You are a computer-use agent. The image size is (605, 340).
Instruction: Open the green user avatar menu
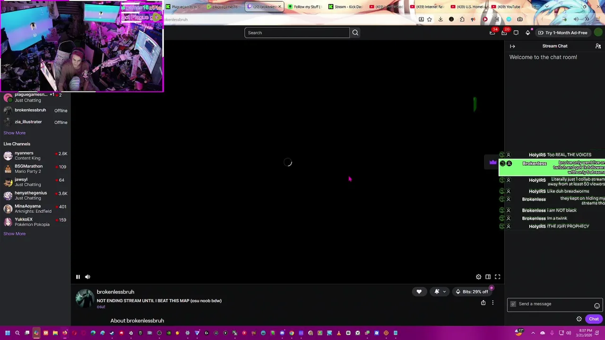click(x=598, y=33)
